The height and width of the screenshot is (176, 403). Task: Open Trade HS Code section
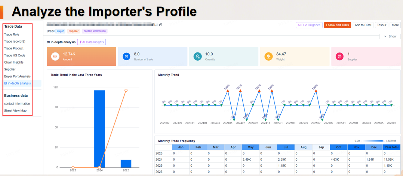tap(15, 55)
